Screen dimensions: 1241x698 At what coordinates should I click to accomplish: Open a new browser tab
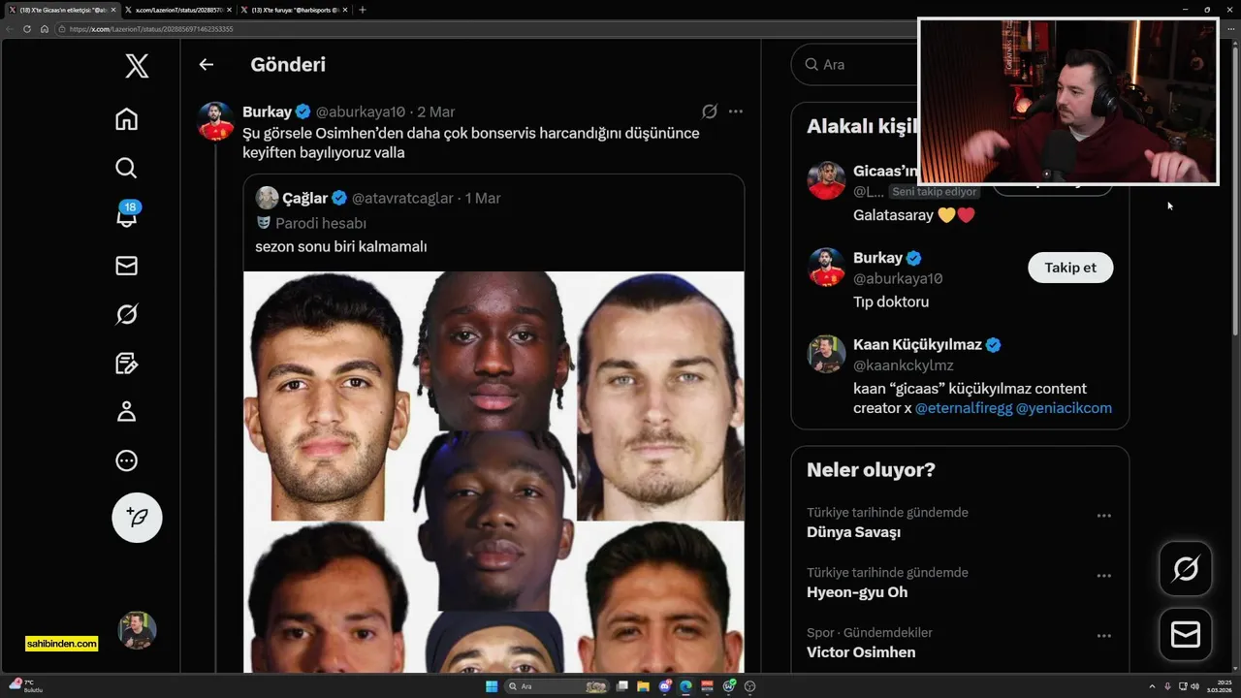363,10
